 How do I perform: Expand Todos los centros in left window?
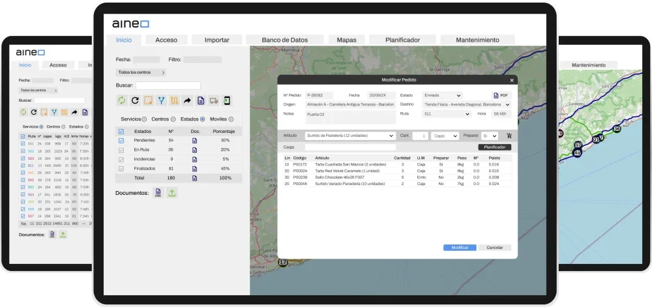click(38, 90)
